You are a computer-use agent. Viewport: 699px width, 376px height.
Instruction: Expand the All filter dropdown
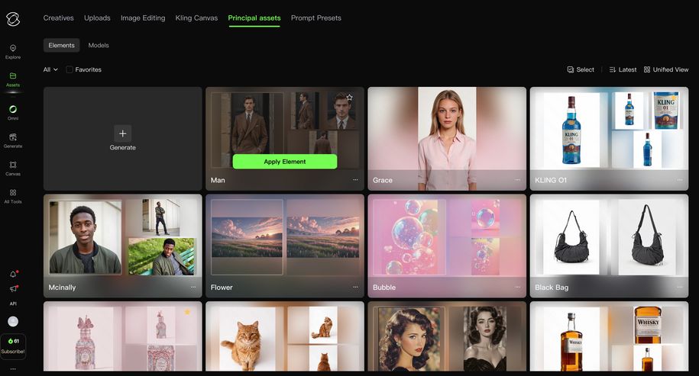(x=50, y=69)
